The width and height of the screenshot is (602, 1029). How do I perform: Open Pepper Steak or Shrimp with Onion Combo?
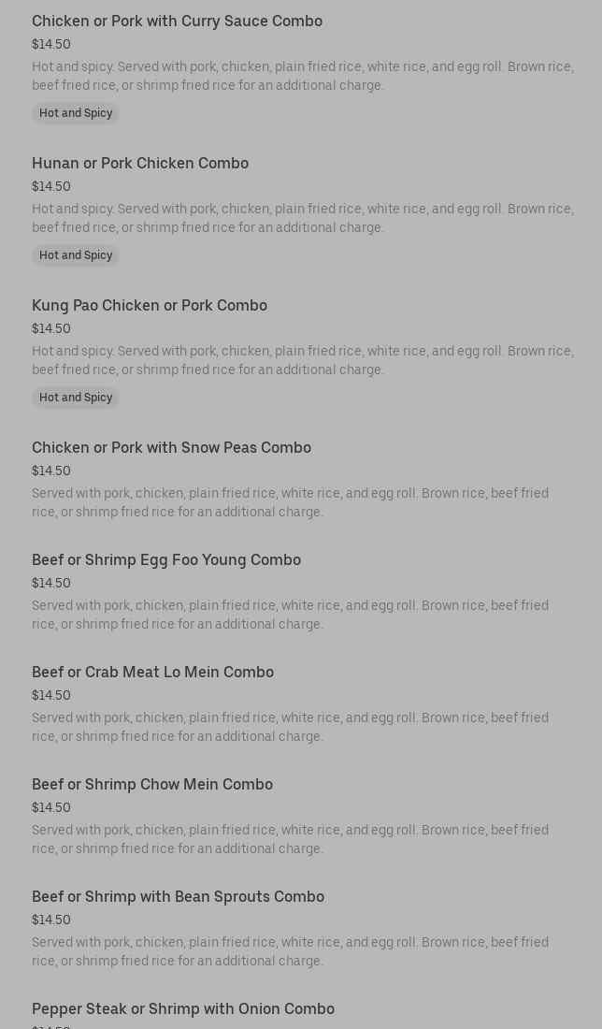183,1008
